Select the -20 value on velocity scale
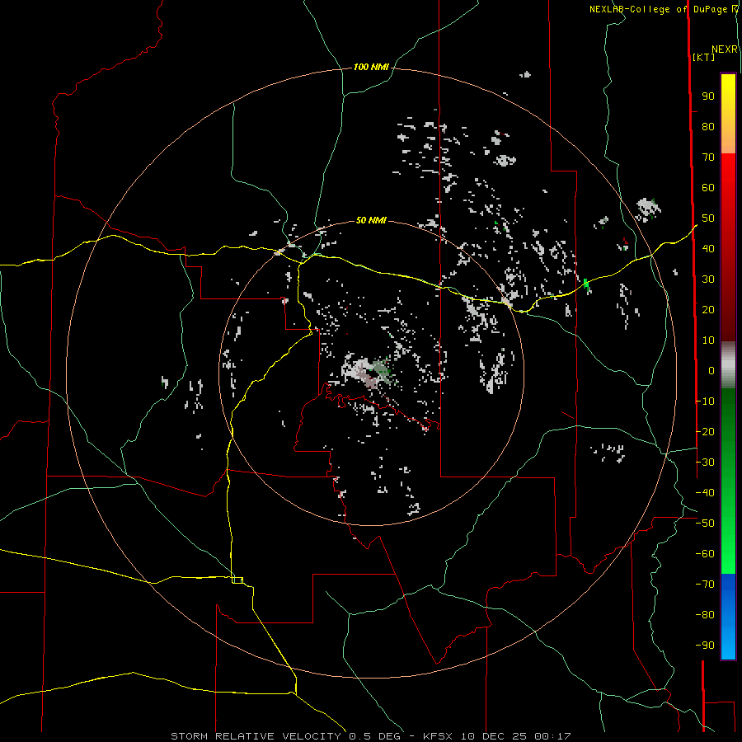 [705, 432]
